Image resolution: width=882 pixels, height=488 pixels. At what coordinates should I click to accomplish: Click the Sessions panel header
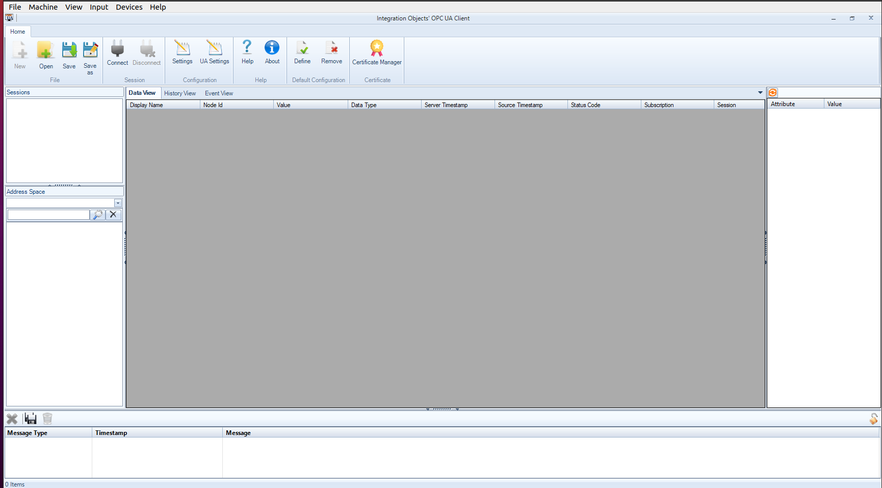pos(64,92)
